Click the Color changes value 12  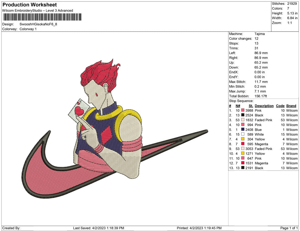pos(256,39)
